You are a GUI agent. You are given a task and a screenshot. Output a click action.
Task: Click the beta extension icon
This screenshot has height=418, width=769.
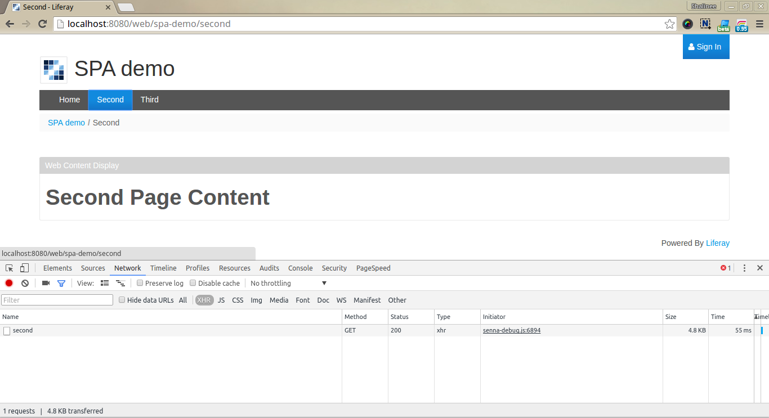pos(723,25)
